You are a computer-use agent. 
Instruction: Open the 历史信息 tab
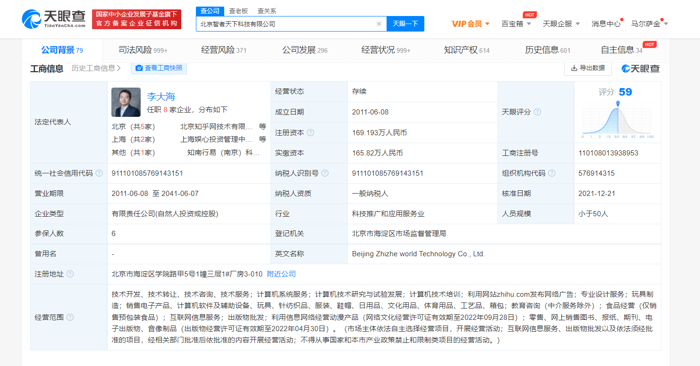pyautogui.click(x=548, y=50)
